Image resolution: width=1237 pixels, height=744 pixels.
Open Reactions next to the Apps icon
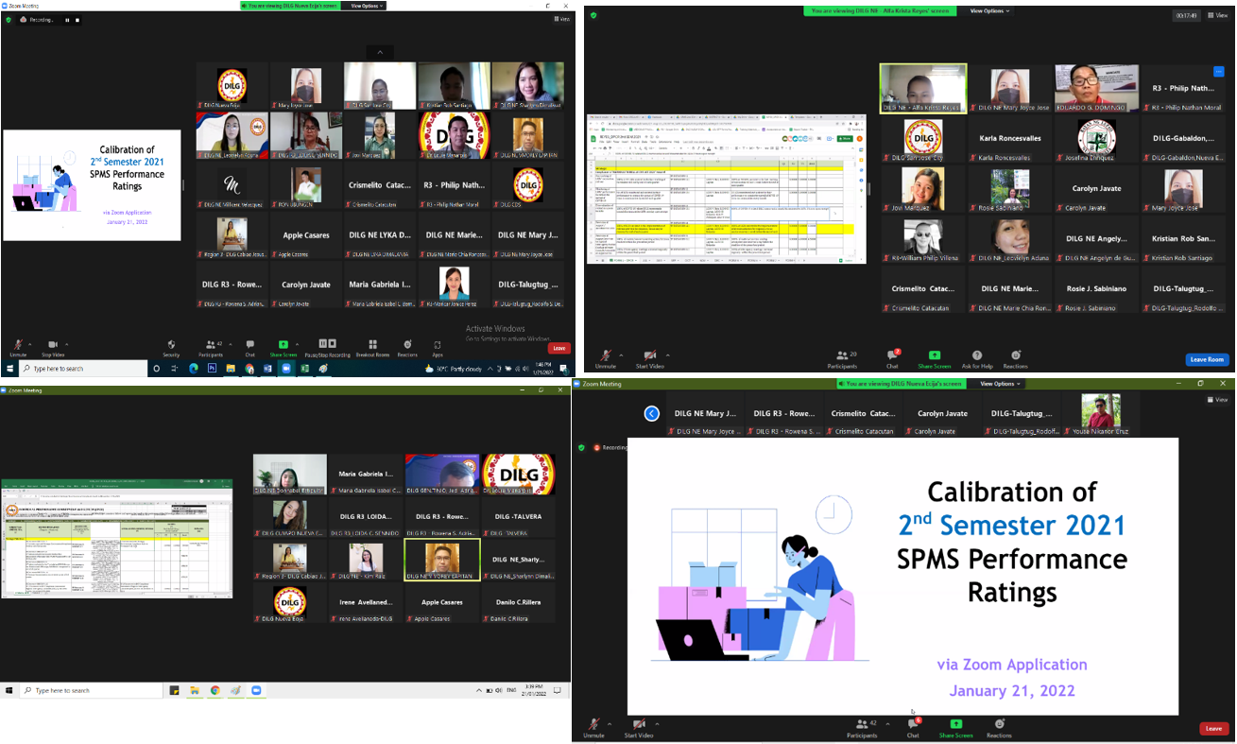[407, 348]
